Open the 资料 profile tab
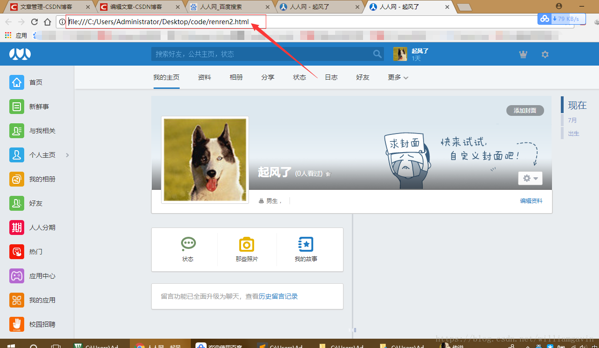This screenshot has width=599, height=348. pyautogui.click(x=204, y=77)
